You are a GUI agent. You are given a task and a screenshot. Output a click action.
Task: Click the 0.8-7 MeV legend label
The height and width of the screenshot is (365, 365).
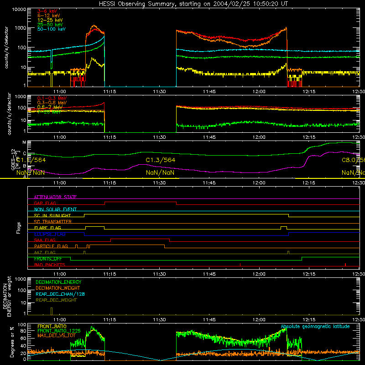point(50,107)
